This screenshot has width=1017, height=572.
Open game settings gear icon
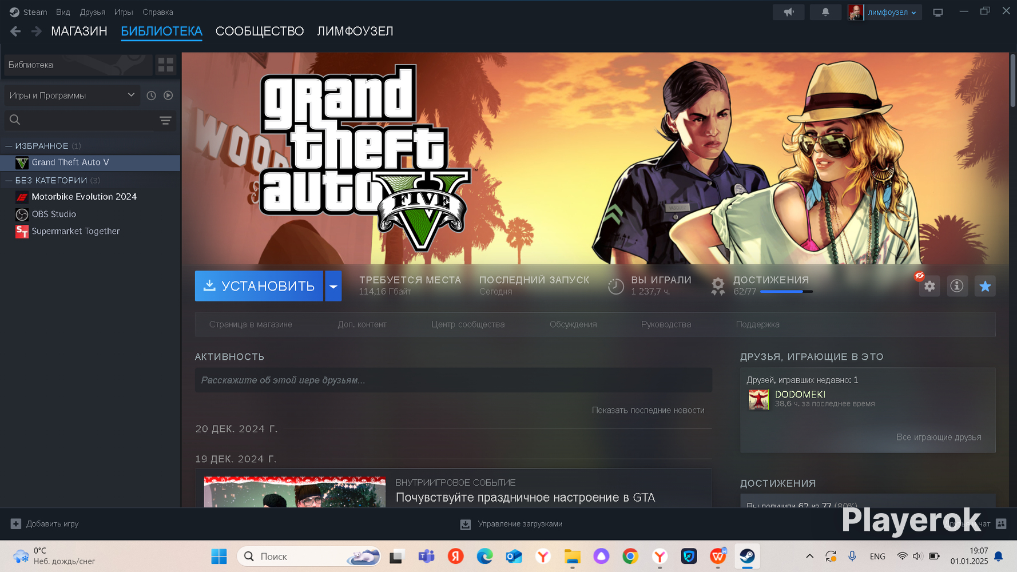click(929, 287)
